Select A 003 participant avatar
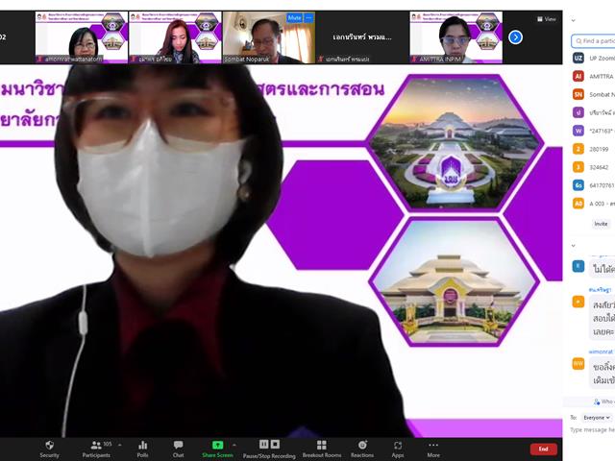 578,204
